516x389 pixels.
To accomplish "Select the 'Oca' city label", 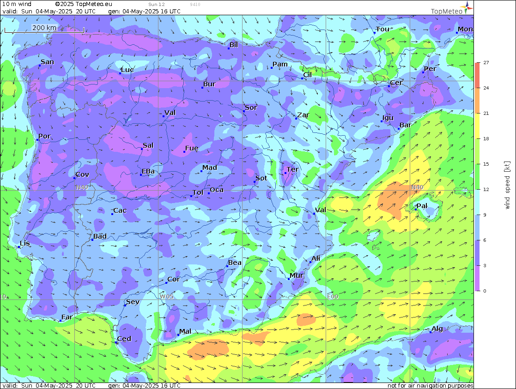I will [217, 189].
